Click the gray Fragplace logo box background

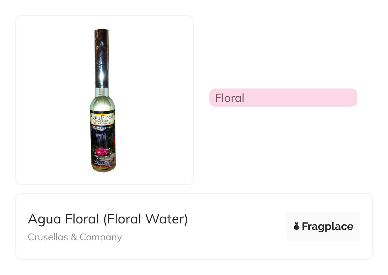[x=323, y=216]
